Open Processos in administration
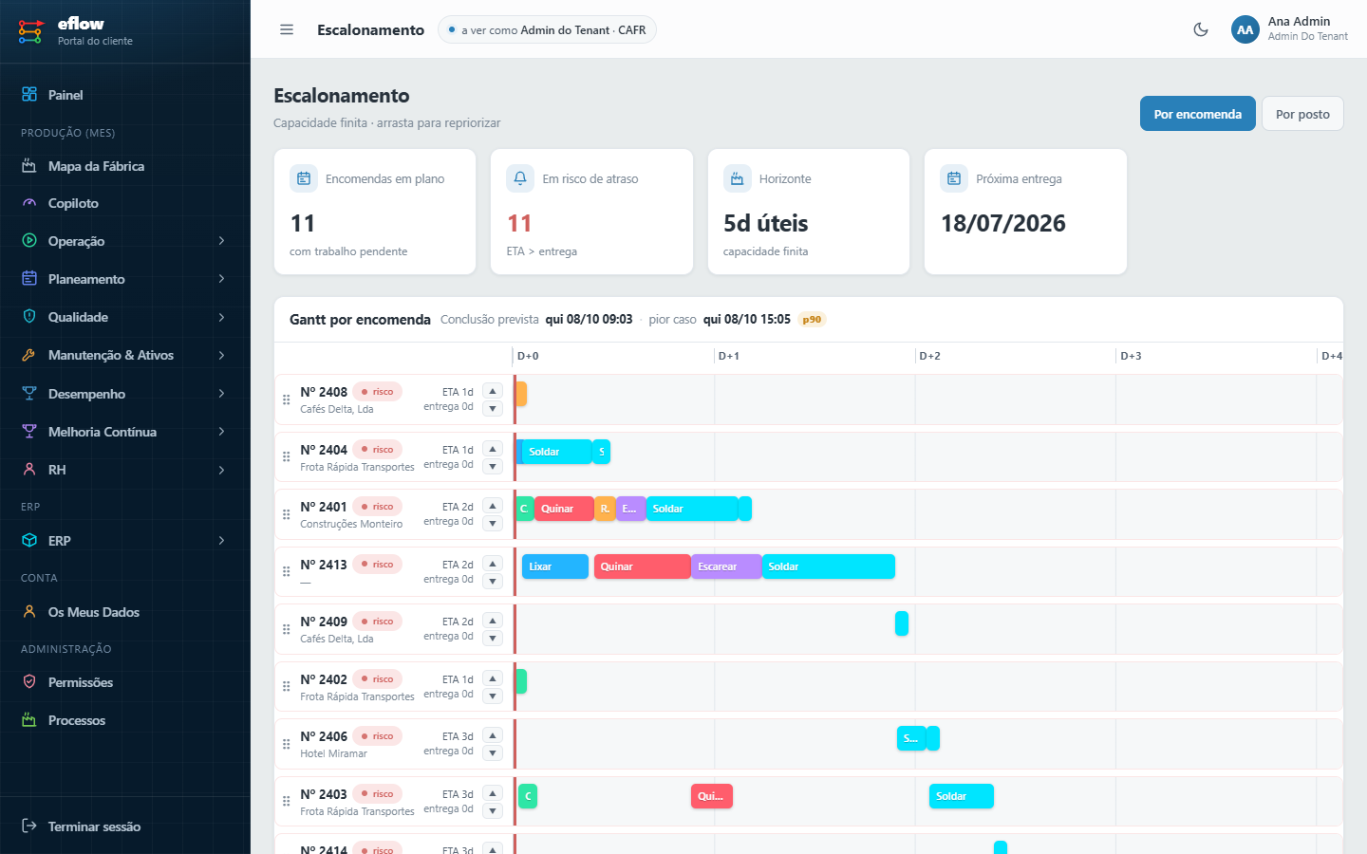The image size is (1367, 854). (x=125, y=720)
